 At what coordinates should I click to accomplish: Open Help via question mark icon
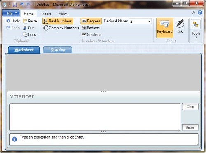point(200,12)
